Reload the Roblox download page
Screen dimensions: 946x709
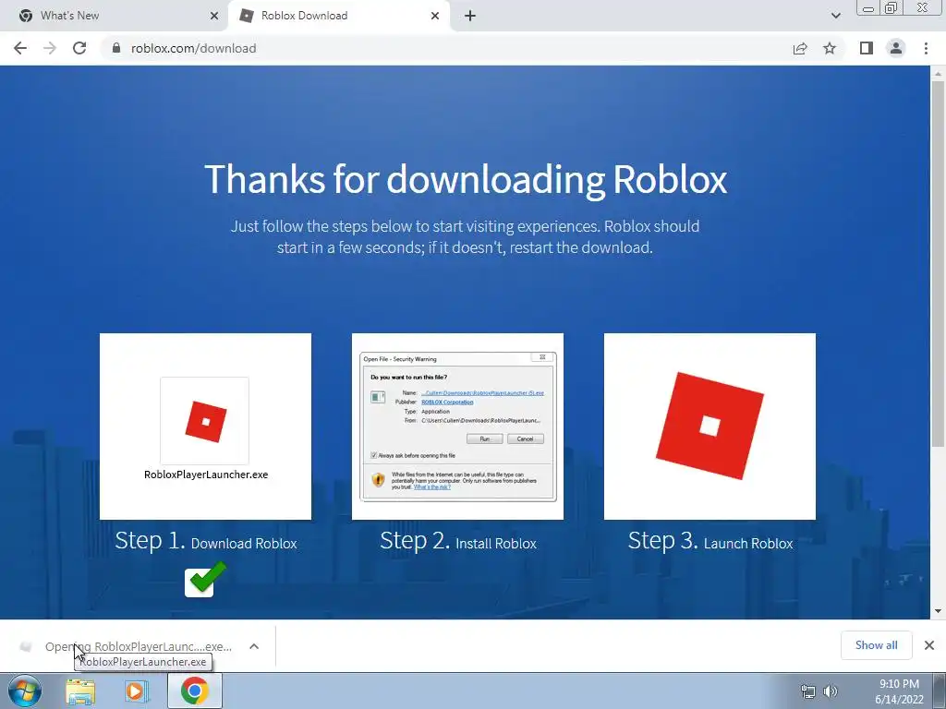pyautogui.click(x=79, y=48)
